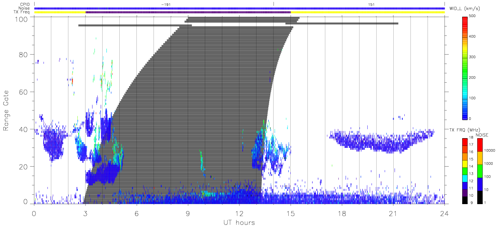
Task: Select the blue Noise strip above the plot
Action: click(x=239, y=8)
